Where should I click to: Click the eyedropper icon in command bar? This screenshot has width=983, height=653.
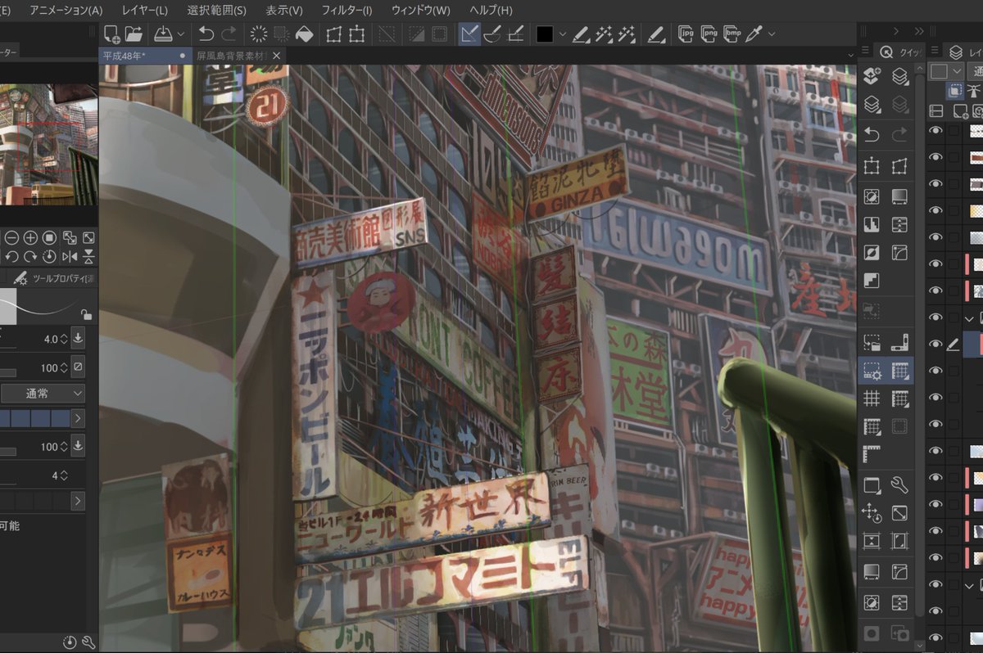(755, 34)
